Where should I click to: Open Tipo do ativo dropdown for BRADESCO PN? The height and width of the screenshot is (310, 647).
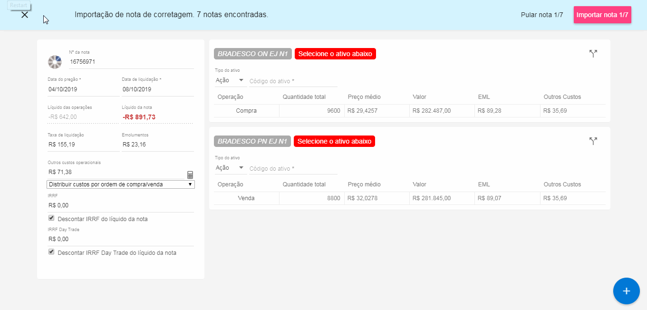tap(230, 168)
